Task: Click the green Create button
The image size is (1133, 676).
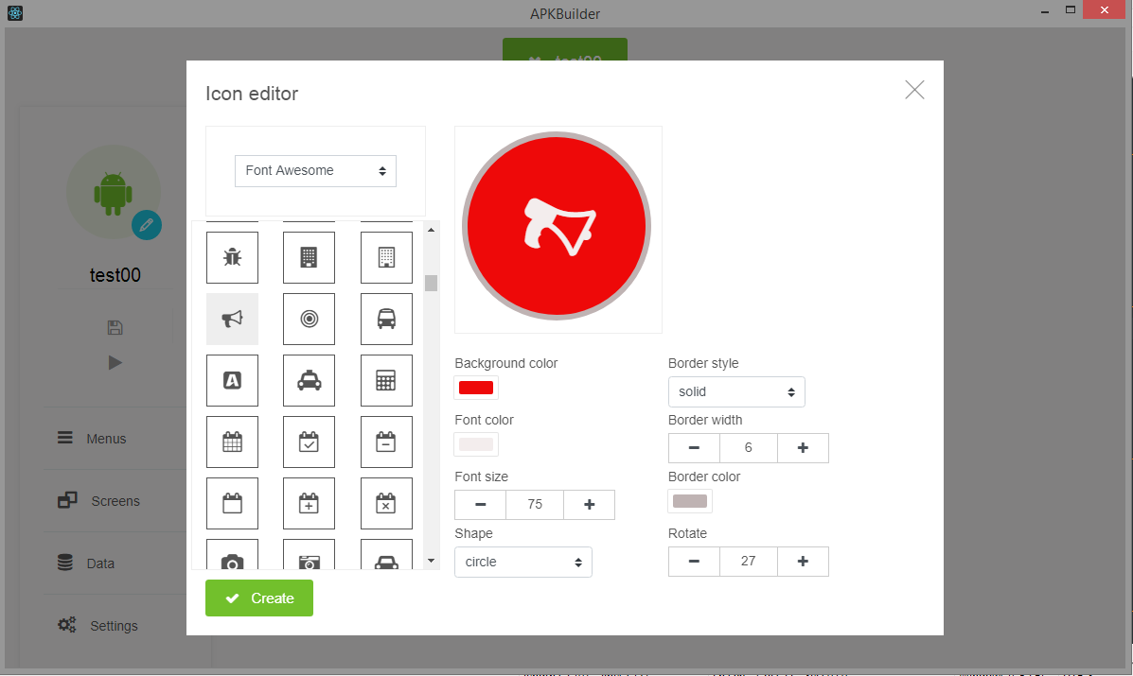Action: tap(259, 598)
